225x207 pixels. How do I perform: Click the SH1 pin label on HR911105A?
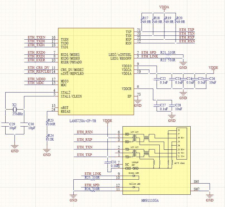197,182
